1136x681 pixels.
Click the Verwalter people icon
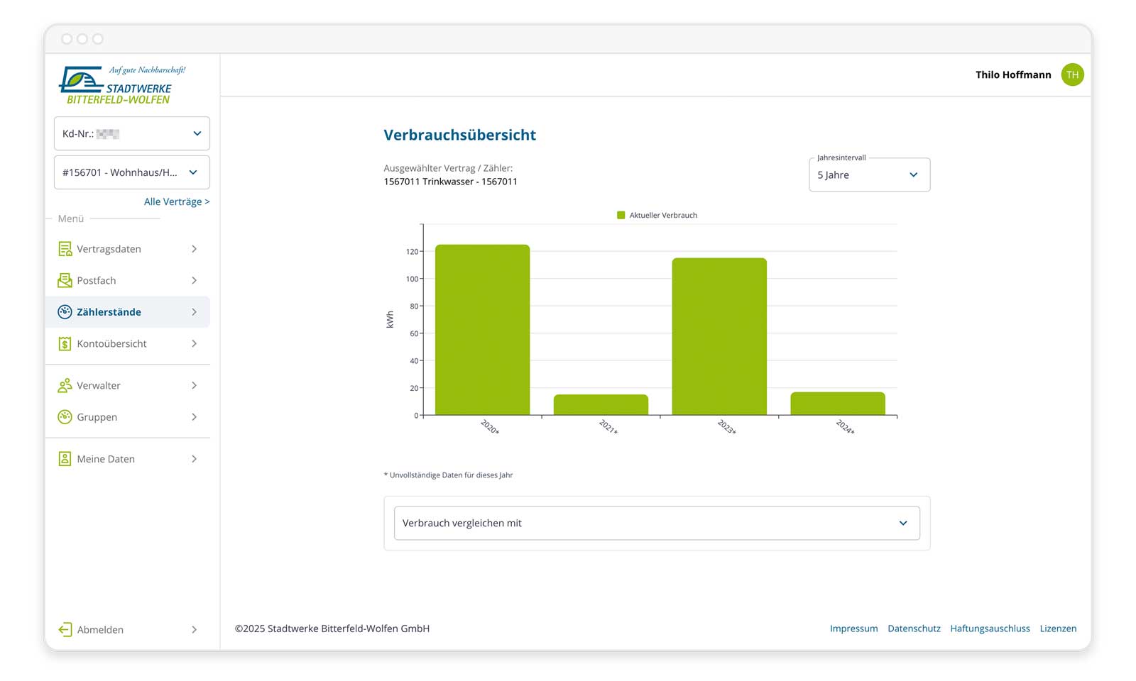pyautogui.click(x=65, y=386)
